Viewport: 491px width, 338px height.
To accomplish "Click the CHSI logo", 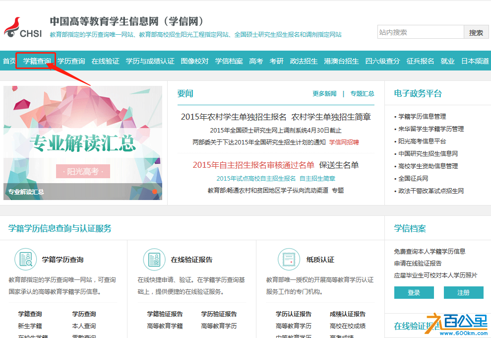I will click(x=23, y=28).
